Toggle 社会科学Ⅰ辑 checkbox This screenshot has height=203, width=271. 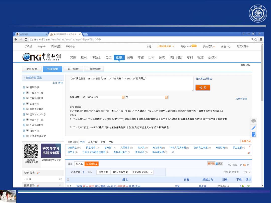[x=27, y=120]
